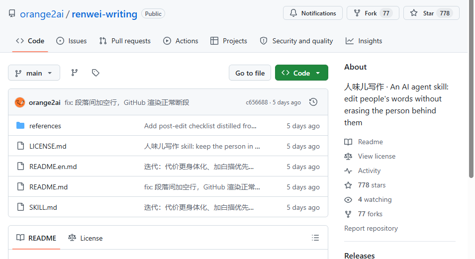Click the Public badge
This screenshot has height=259, width=475.
[153, 13]
